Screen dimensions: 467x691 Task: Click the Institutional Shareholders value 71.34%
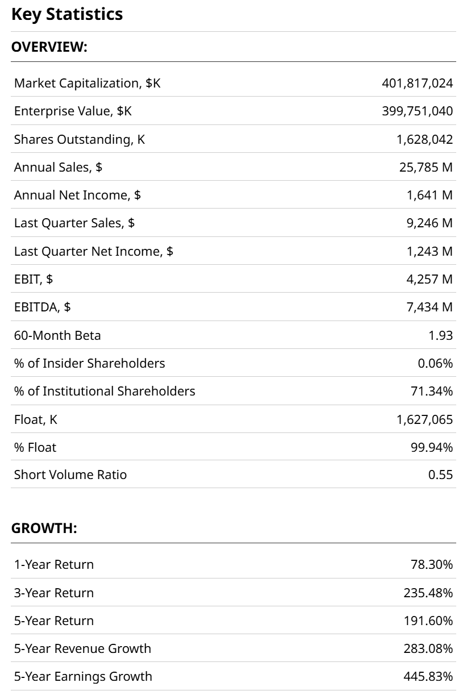[x=432, y=391]
